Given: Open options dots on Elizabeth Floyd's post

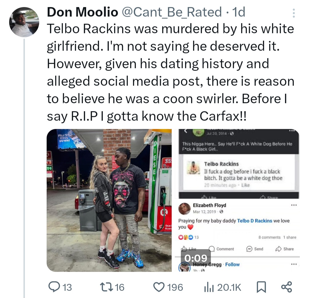Looking at the screenshot, I should [294, 205].
